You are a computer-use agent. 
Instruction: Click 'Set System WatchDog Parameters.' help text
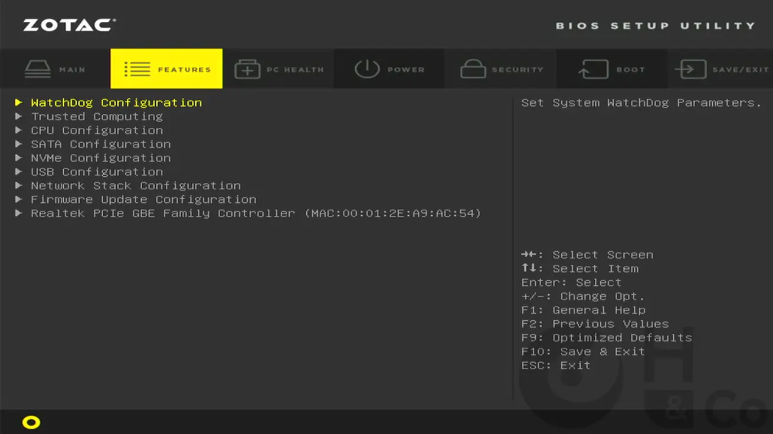(x=641, y=103)
